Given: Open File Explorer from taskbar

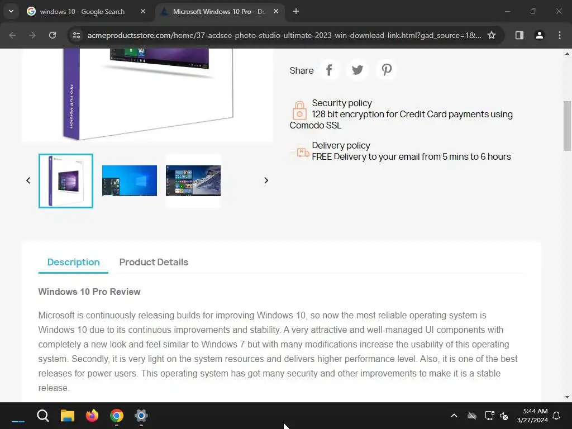Looking at the screenshot, I should 68,416.
